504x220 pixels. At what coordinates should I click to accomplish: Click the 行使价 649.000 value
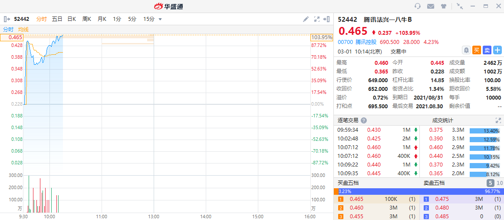(378, 80)
